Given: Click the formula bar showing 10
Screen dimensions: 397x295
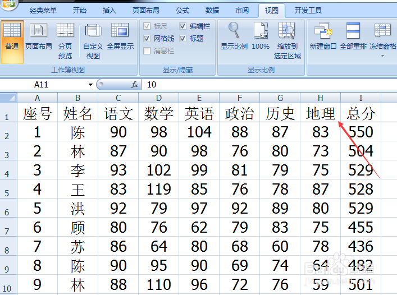Looking at the screenshot, I should 270,85.
